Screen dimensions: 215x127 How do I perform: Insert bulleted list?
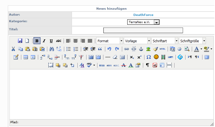(68, 49)
